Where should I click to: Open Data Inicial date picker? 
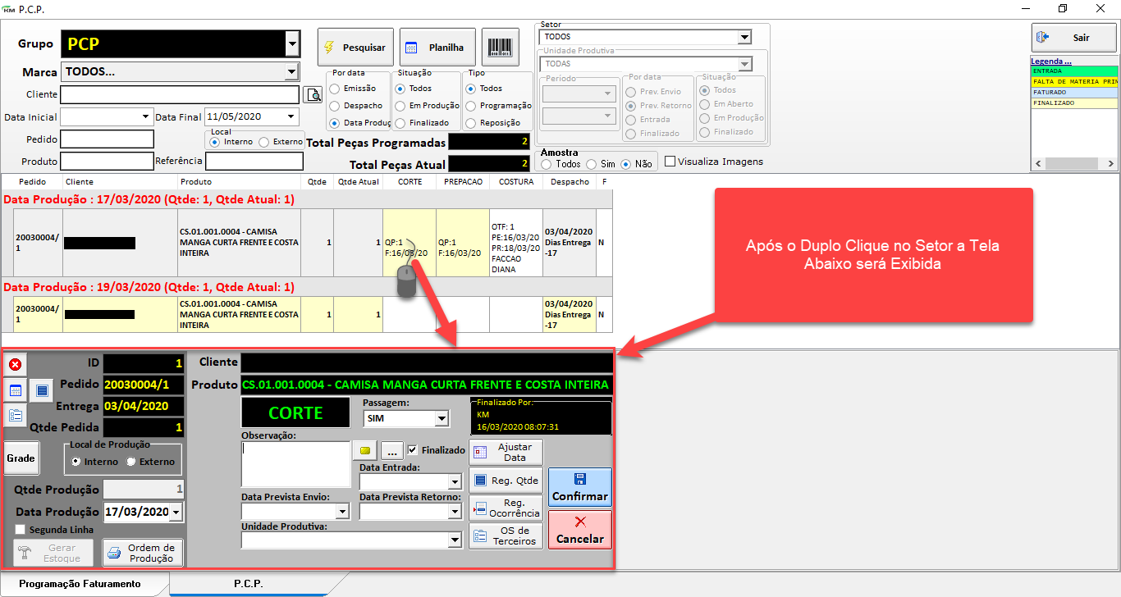click(x=147, y=117)
